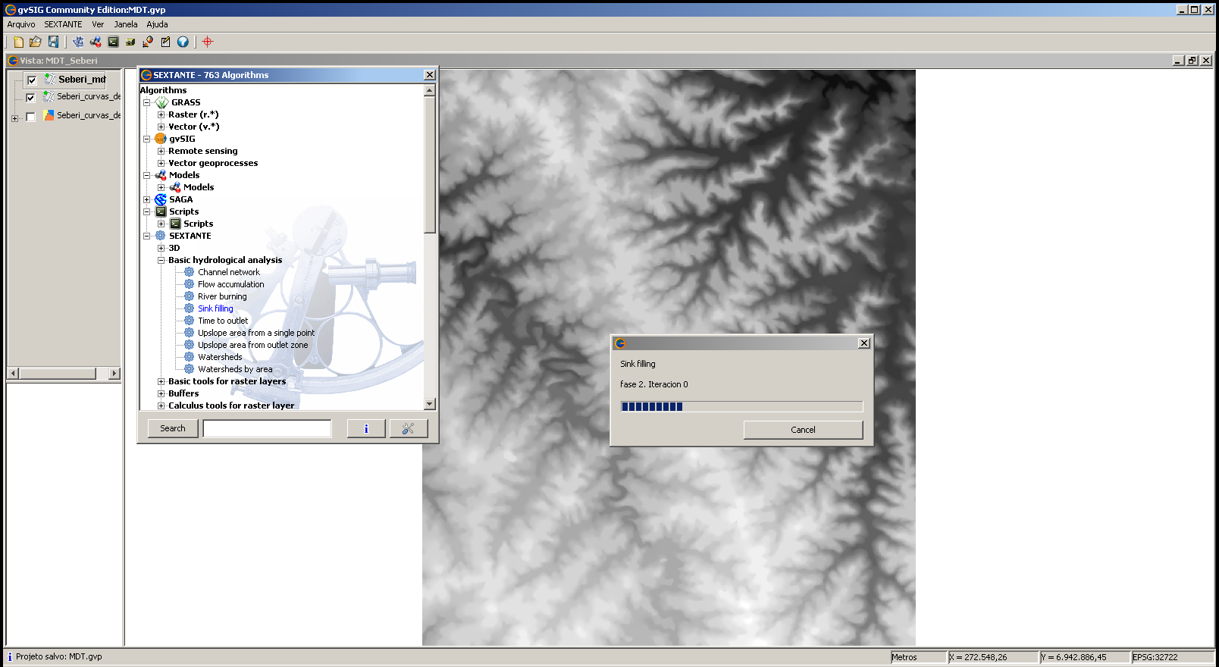
Task: Click the Watersheds by area algorithm icon
Action: tap(190, 369)
